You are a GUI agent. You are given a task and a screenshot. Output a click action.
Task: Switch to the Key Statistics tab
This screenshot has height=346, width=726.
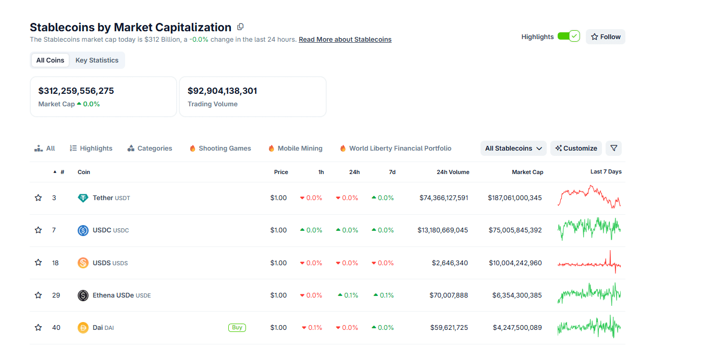click(96, 60)
